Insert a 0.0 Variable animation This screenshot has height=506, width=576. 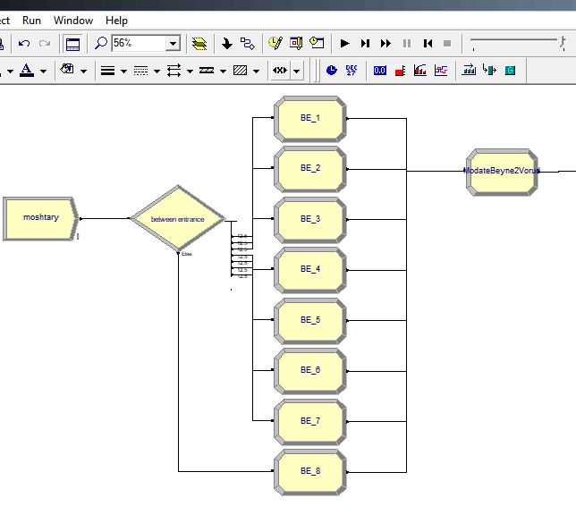click(x=379, y=70)
